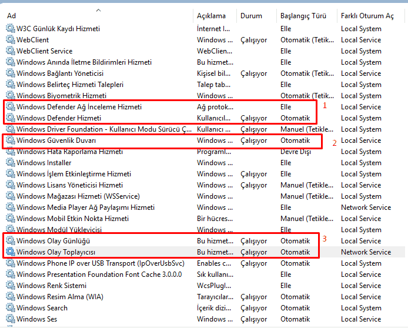Click gear icon of Windows Defender Ağ İnceleme

tap(11, 106)
